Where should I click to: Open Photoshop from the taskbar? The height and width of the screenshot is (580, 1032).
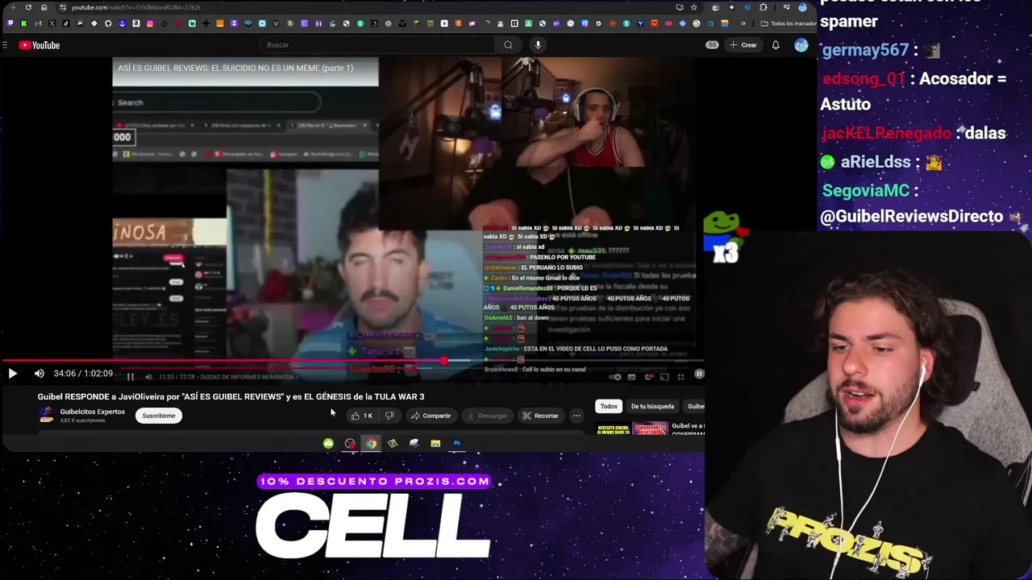point(457,443)
